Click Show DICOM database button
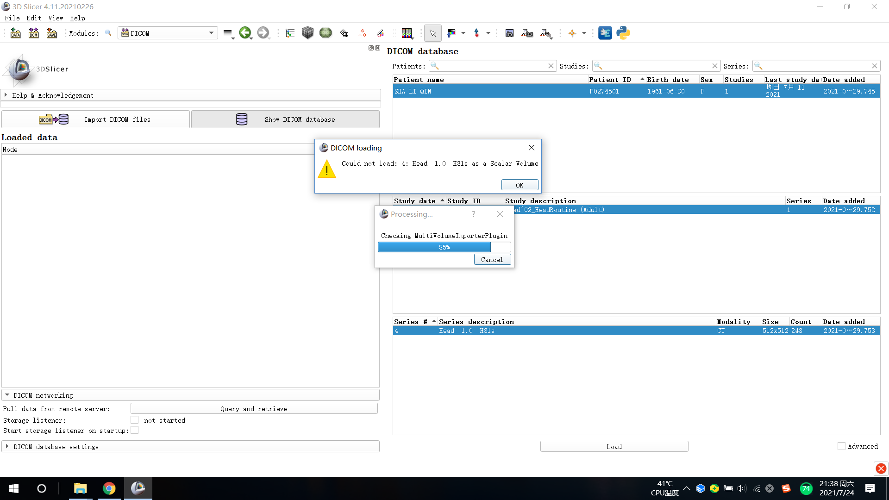889x500 pixels. (x=285, y=119)
